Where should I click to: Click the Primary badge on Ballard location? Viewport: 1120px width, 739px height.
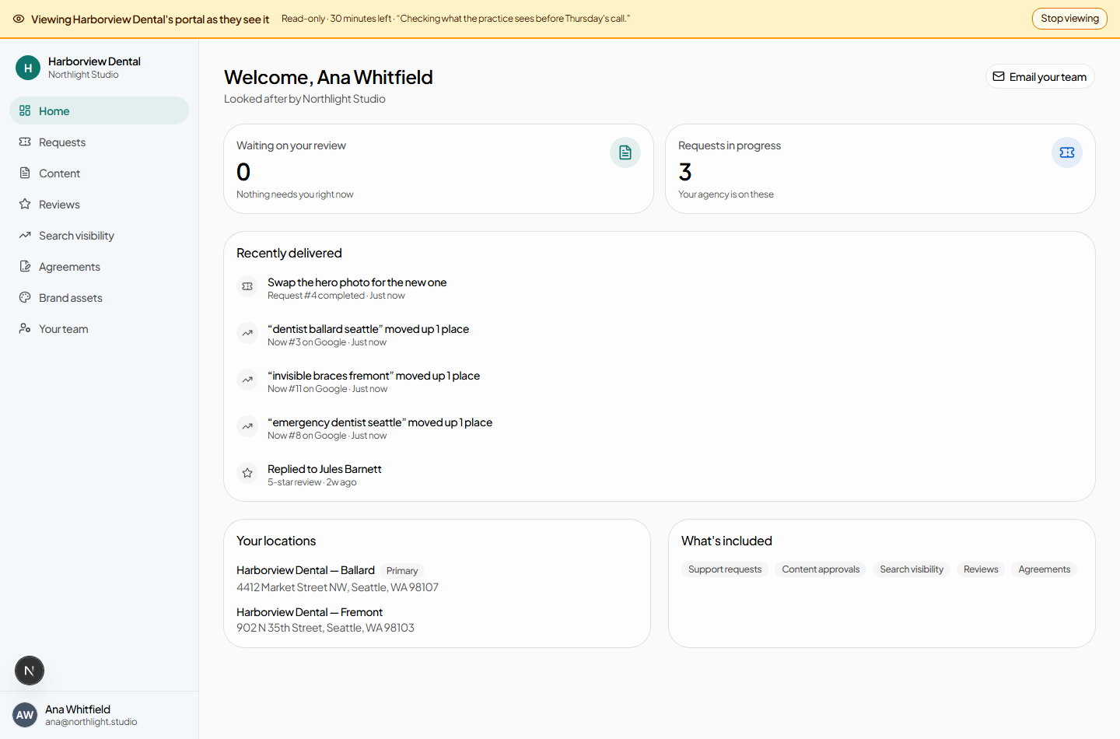pyautogui.click(x=402, y=571)
